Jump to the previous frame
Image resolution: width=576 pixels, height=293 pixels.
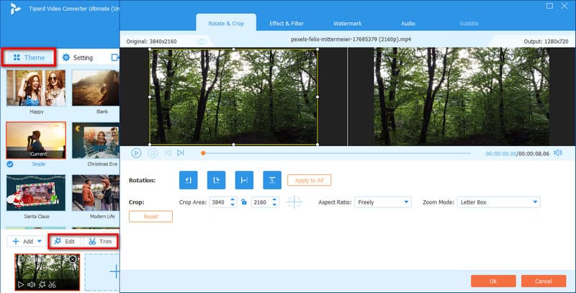tap(168, 153)
